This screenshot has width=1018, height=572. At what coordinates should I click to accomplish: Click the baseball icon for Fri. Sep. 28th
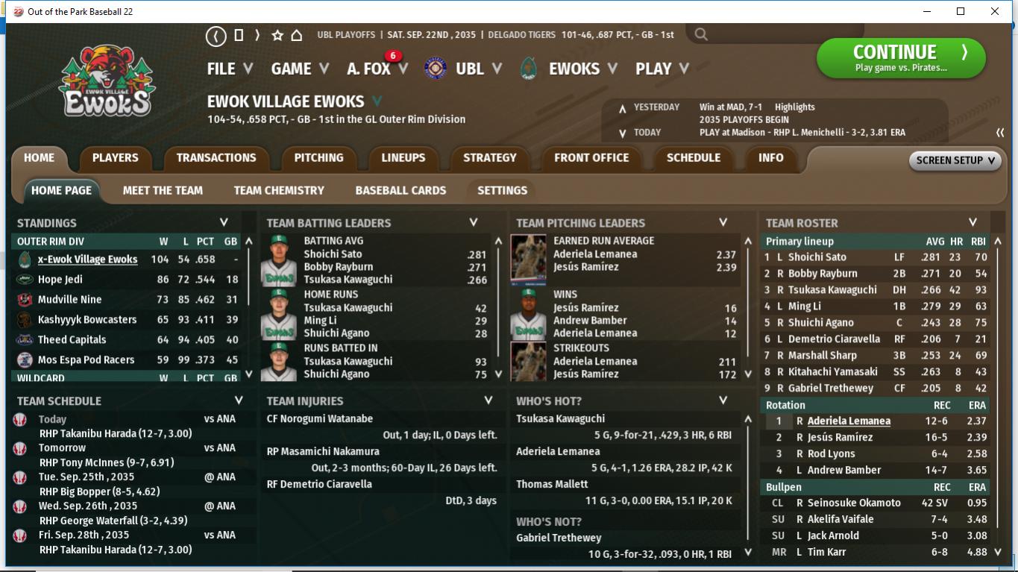click(x=20, y=536)
